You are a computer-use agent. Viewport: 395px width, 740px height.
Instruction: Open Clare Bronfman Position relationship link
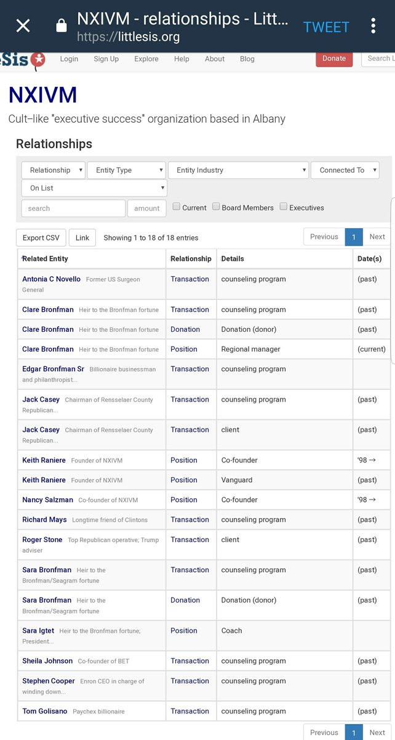tap(184, 350)
